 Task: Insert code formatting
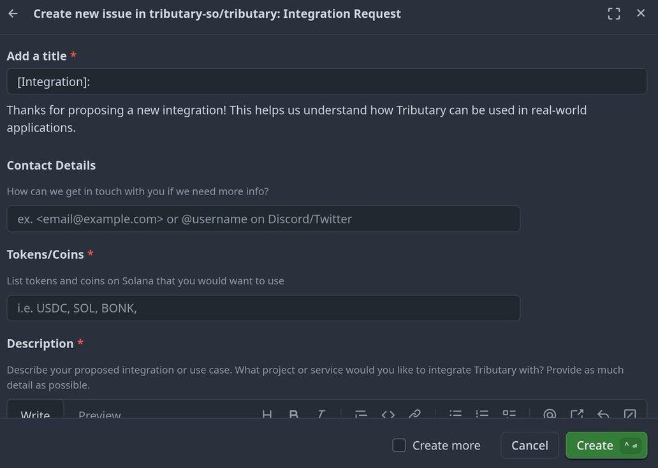pyautogui.click(x=388, y=414)
